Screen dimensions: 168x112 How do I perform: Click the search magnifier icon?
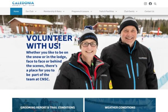155,4
